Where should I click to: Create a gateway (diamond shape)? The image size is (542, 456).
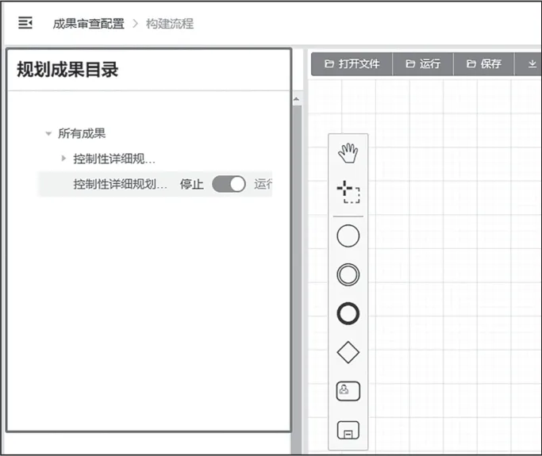(x=348, y=352)
